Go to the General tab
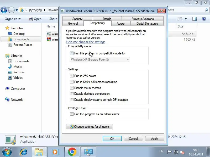This screenshot has height=157, width=210. [73, 24]
